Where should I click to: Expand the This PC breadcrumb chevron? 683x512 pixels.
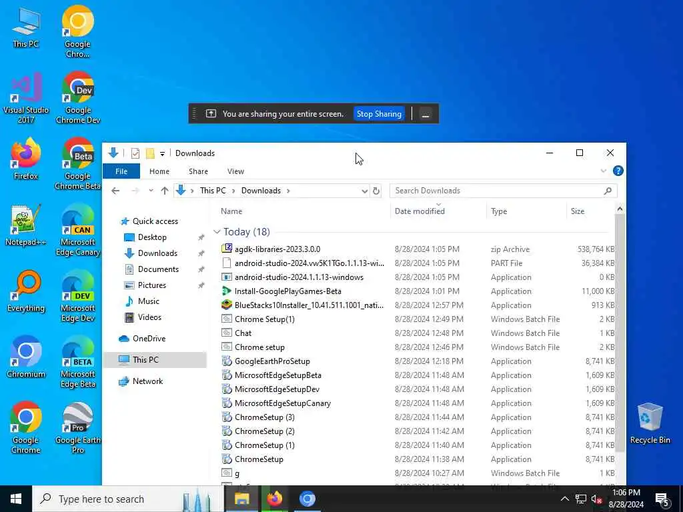click(233, 191)
